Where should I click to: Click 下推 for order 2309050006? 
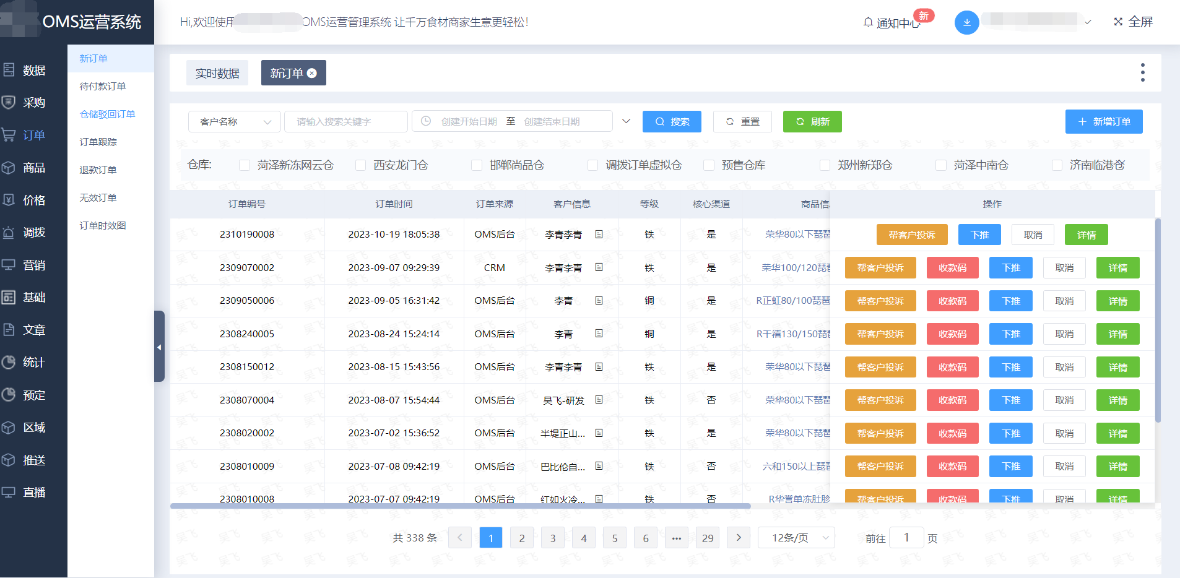[1010, 301]
